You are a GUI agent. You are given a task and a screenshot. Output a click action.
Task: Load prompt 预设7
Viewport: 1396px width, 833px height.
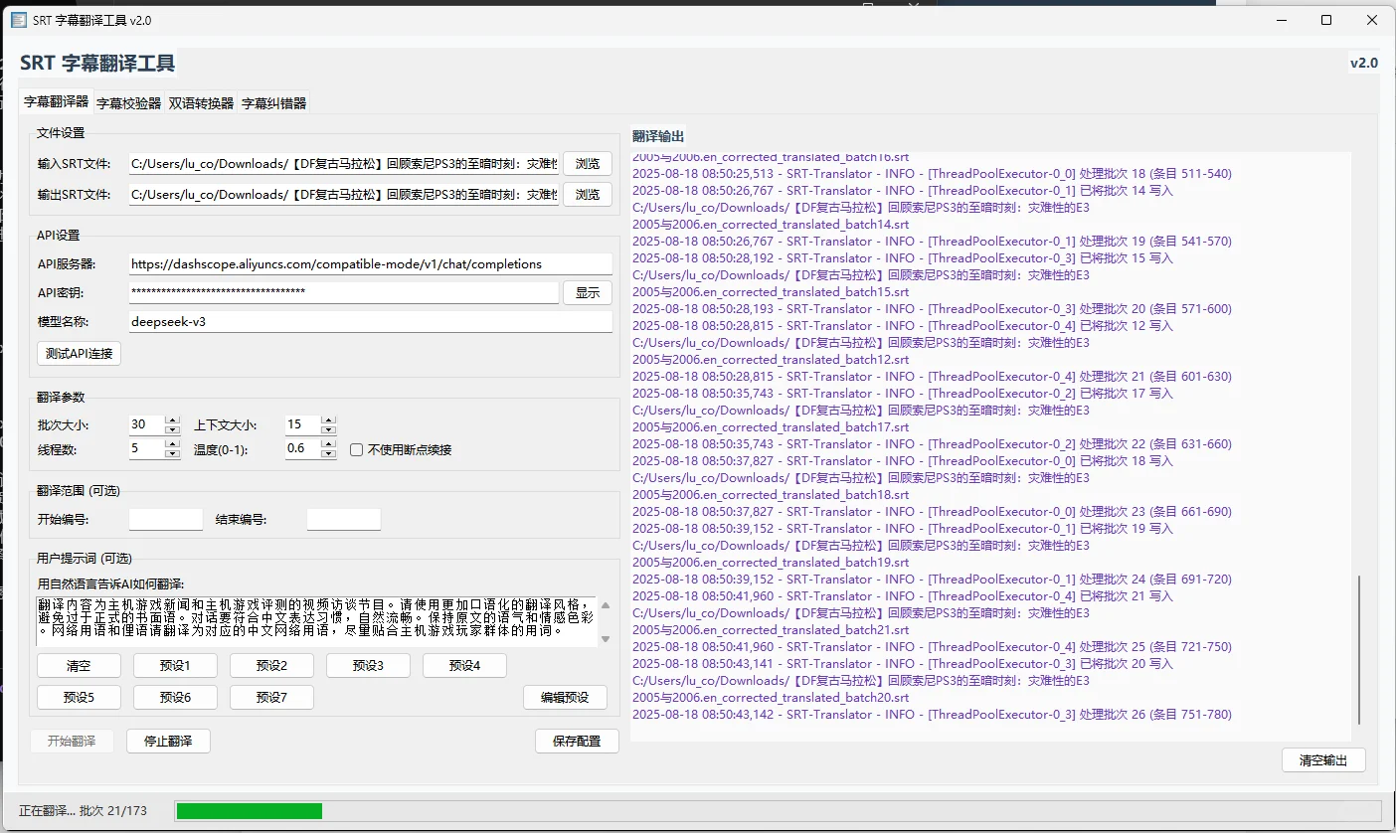271,697
